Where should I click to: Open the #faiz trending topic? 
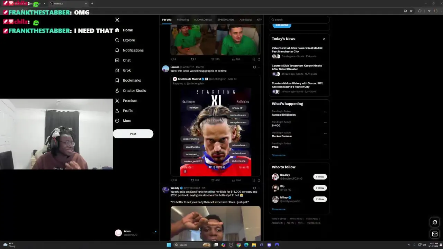pos(275,147)
